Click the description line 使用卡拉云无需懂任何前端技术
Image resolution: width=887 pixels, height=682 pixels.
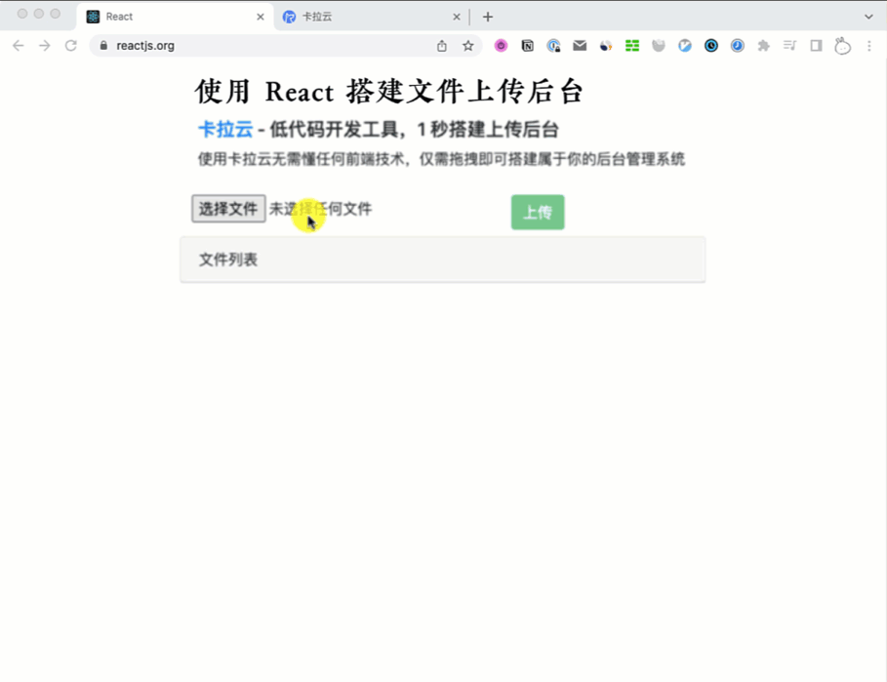click(x=302, y=159)
